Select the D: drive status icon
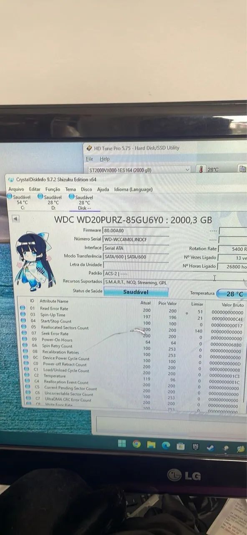 pos(40,196)
